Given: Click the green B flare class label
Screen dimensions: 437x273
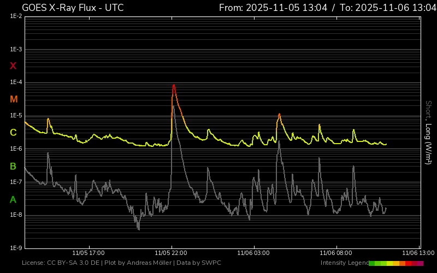Looking at the screenshot, I should point(13,166).
